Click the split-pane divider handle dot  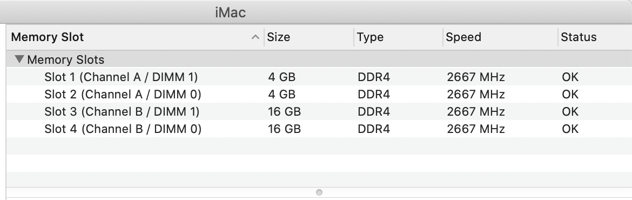click(319, 192)
